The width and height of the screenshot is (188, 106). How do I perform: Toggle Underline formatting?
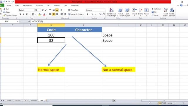tap(27, 14)
